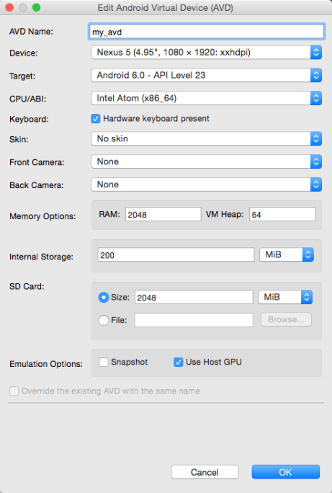Toggle the Use Host GPU checkbox

pyautogui.click(x=179, y=363)
